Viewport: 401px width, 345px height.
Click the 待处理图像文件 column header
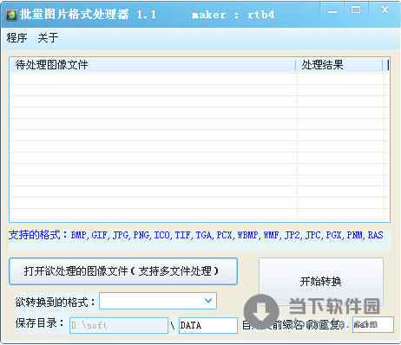(x=153, y=65)
